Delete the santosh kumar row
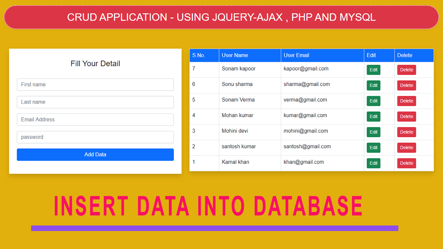 407,148
